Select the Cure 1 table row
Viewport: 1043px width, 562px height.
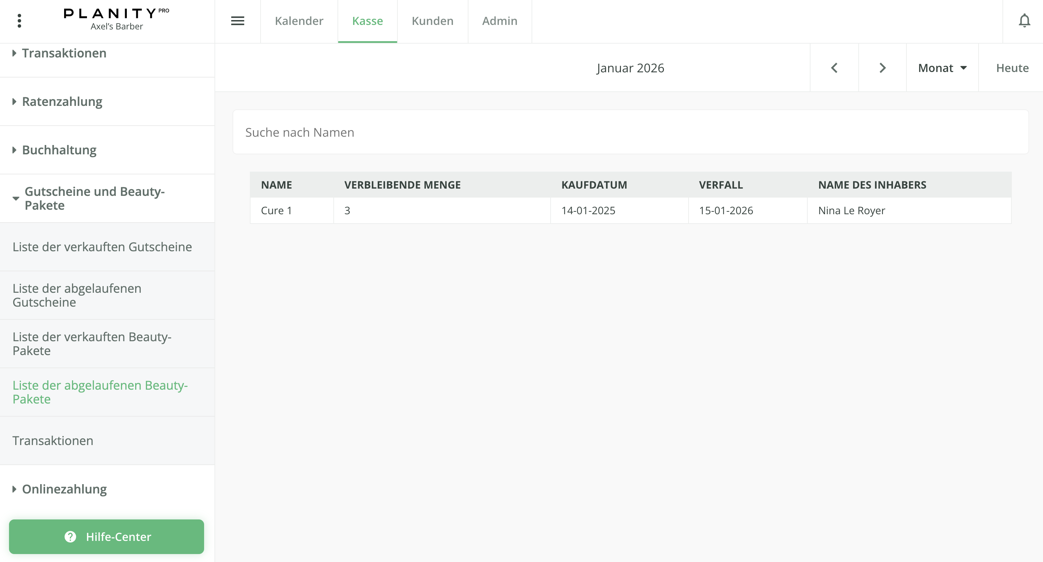[630, 211]
